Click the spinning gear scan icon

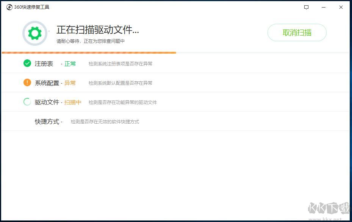[x=35, y=33]
